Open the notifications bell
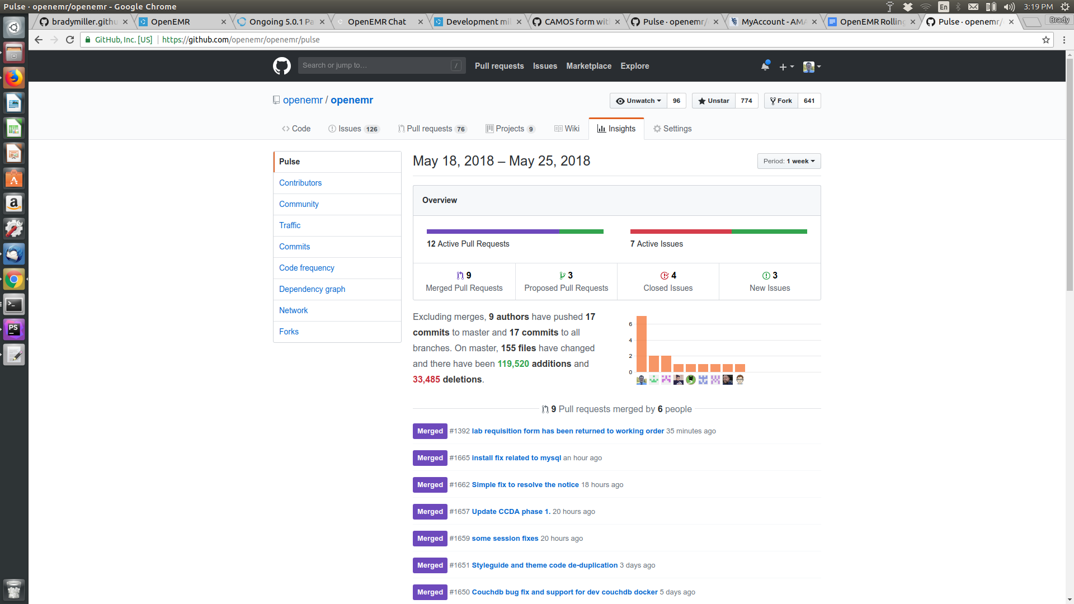Image resolution: width=1074 pixels, height=604 pixels. [765, 66]
